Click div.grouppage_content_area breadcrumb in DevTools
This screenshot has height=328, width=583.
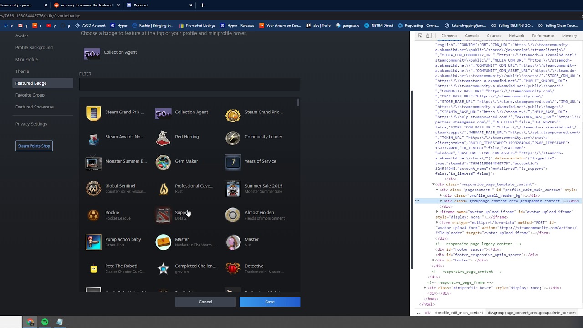pyautogui.click(x=532, y=313)
